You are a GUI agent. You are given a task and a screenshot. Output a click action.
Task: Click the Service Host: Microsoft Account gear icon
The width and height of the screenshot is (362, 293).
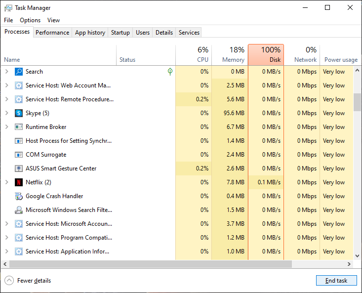19,224
